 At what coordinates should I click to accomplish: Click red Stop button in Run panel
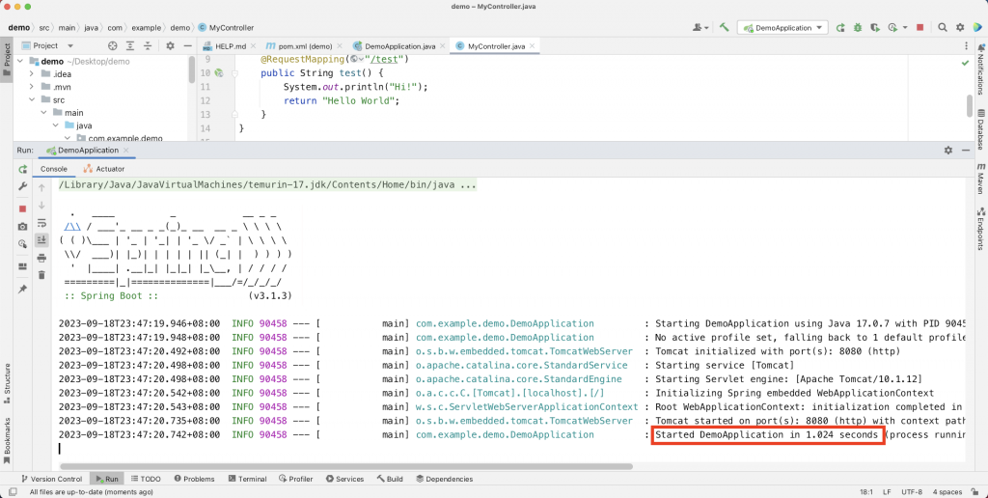[x=23, y=208]
